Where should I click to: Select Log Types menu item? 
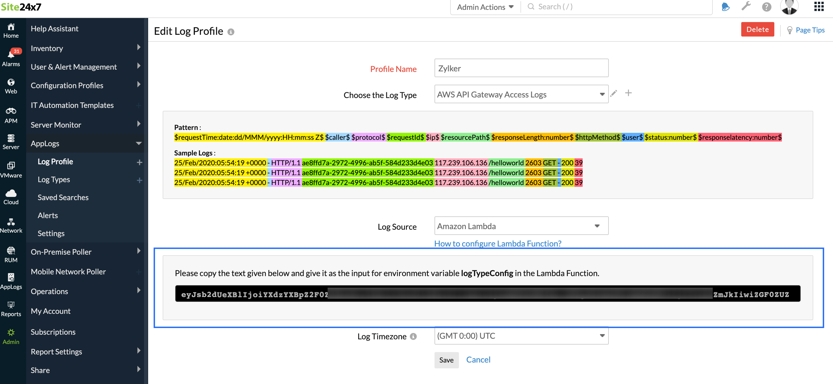pyautogui.click(x=54, y=179)
